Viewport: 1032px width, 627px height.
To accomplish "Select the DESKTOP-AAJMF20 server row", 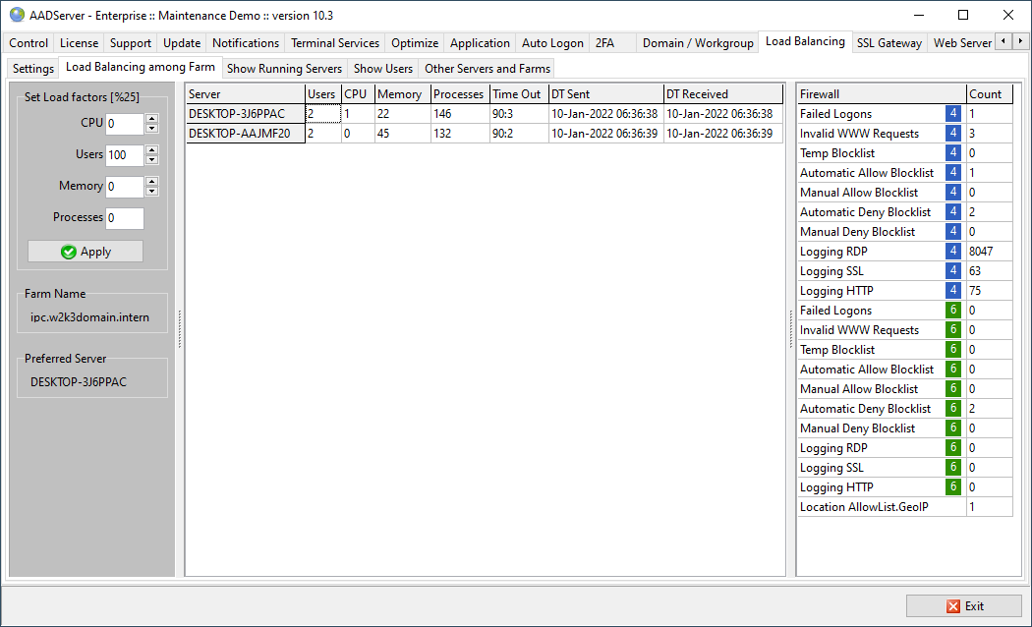I will click(245, 134).
